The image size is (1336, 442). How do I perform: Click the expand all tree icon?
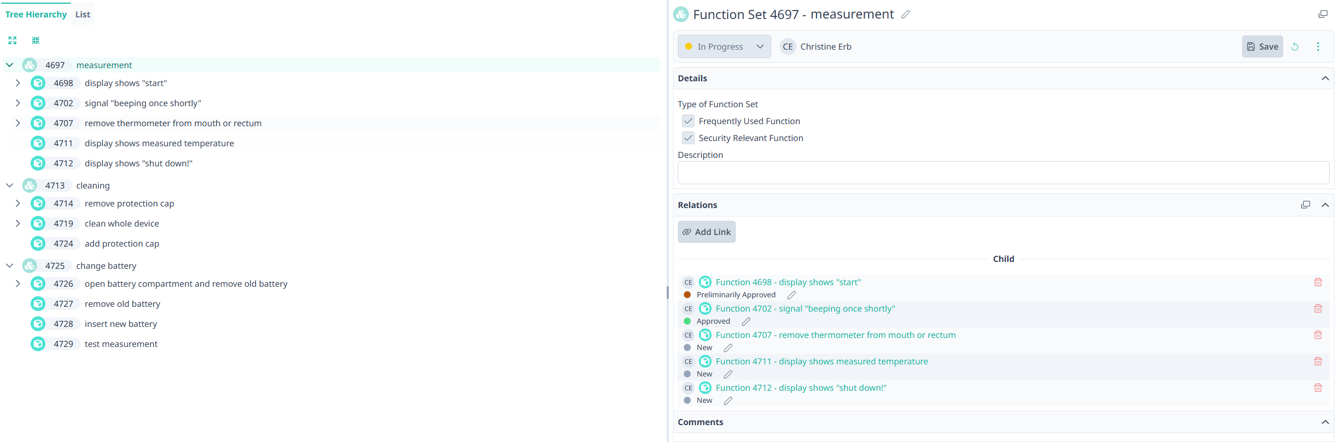click(13, 41)
